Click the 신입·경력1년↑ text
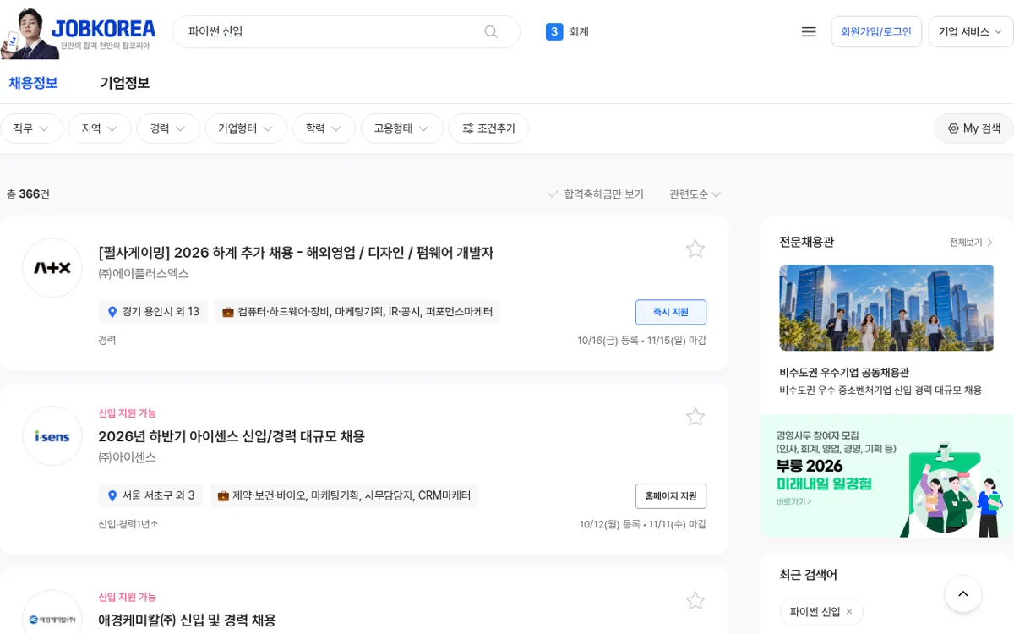 point(128,524)
